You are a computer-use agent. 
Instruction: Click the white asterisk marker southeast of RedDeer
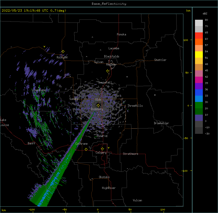tap(127, 77)
